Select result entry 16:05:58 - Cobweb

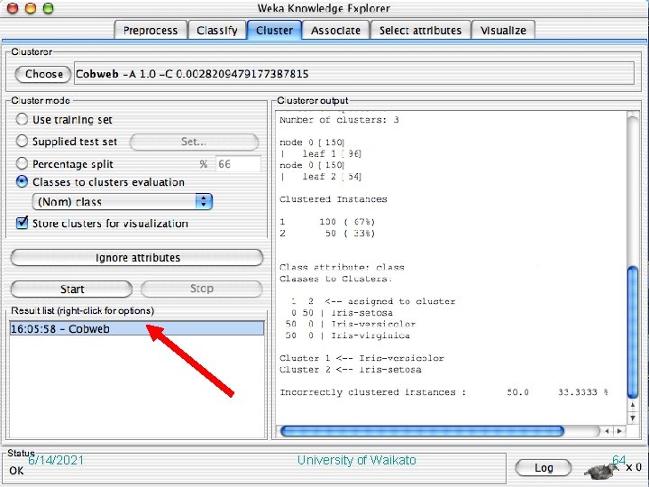point(137,329)
